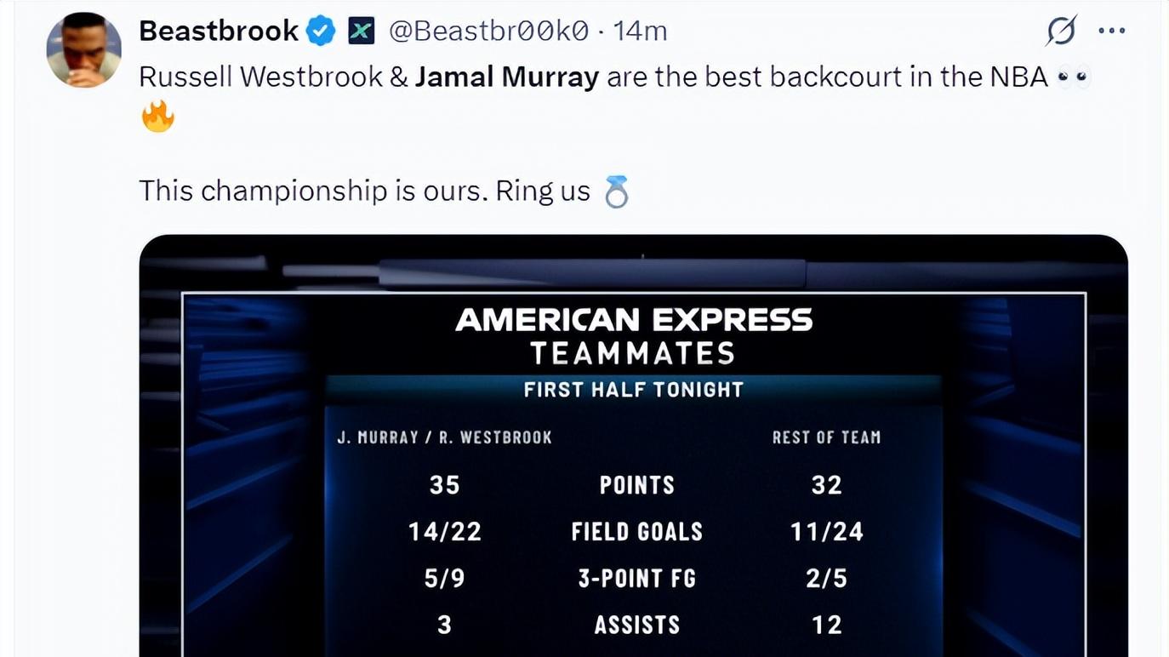Click the FIELD GOALS row label

point(637,532)
